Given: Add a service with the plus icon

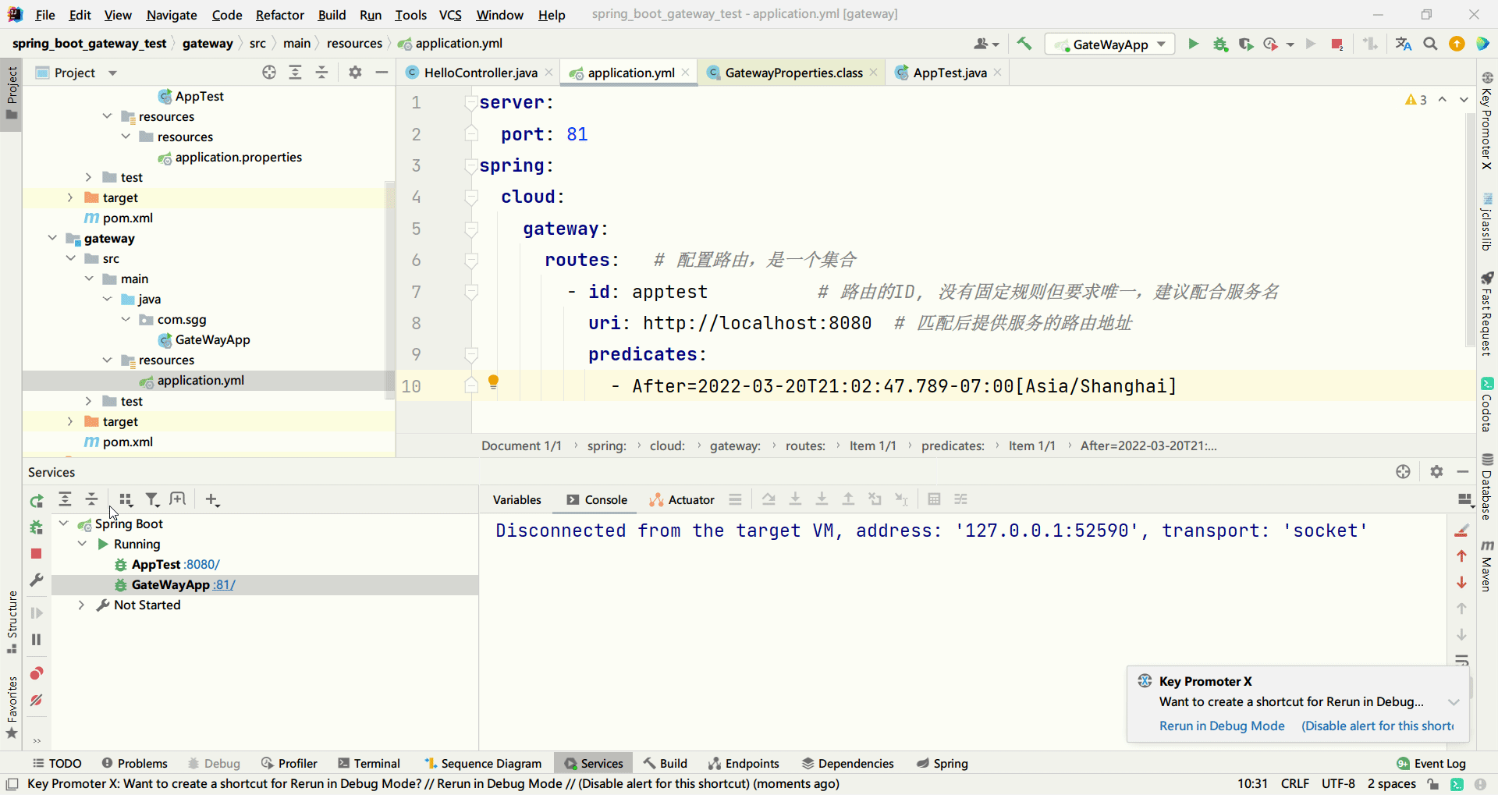Looking at the screenshot, I should (x=212, y=499).
